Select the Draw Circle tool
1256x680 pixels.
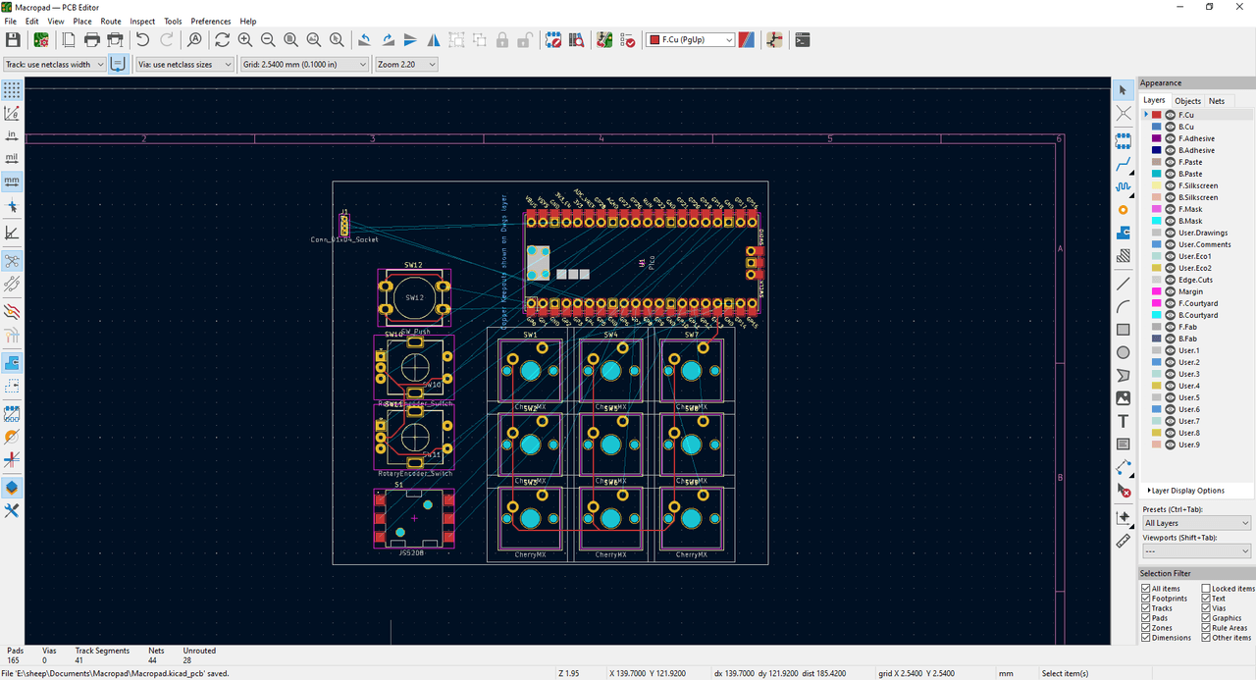coord(1124,352)
